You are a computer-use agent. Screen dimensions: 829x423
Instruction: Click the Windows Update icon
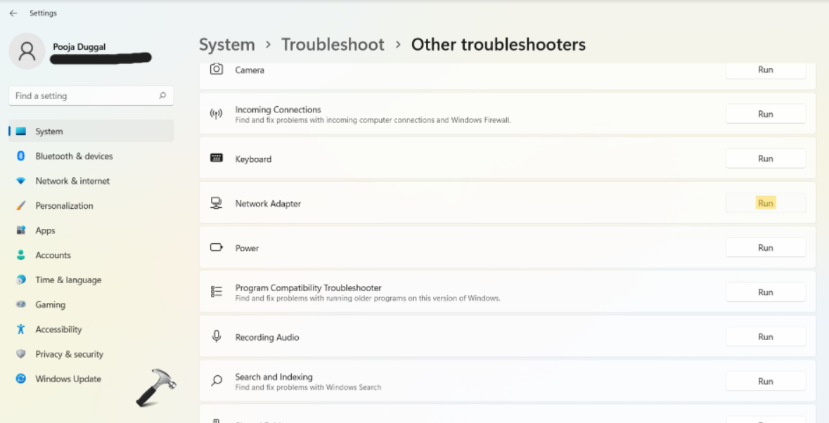(x=21, y=379)
